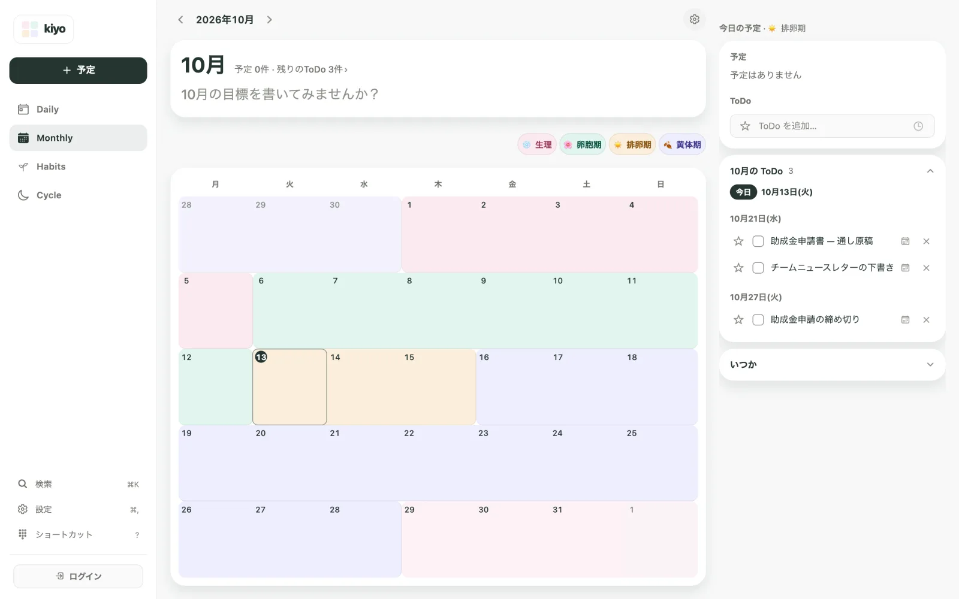Star the チームニュースレターの下書き todo
Screen dimensions: 959x599
738,268
